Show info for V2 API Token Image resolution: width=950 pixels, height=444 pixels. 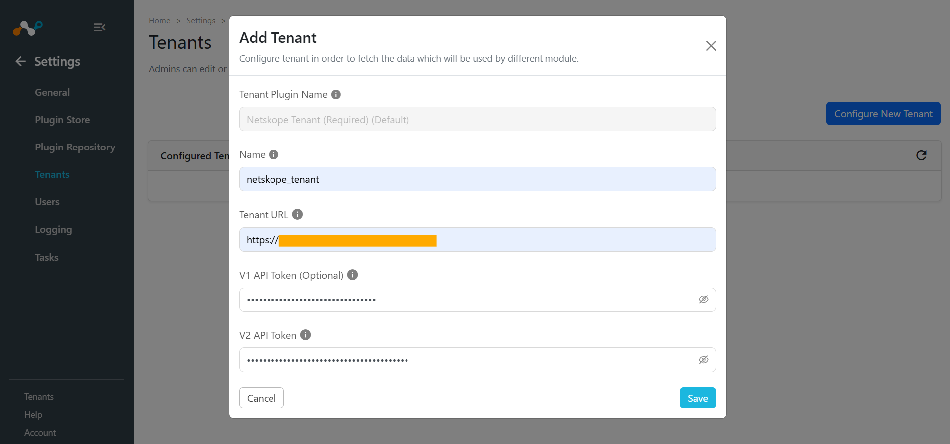point(306,335)
